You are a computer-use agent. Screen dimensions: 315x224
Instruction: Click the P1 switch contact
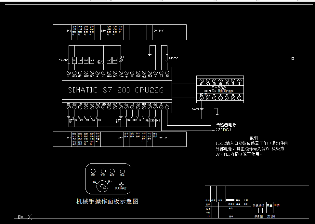pos(74,118)
